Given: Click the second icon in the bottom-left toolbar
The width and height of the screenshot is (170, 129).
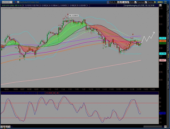Looking at the screenshot, I should (x=4, y=127).
